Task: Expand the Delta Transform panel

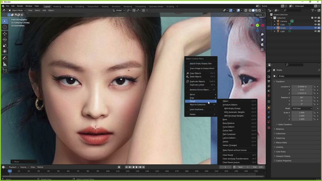Action: point(285,124)
